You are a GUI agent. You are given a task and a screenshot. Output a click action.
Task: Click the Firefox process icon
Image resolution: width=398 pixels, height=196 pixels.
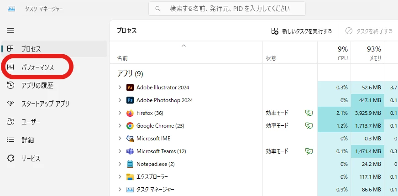click(x=130, y=113)
